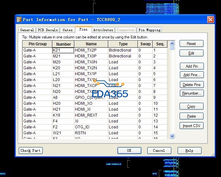The image size is (221, 177).
Task: Click the PADS icon in title bar
Action: coord(19,20)
